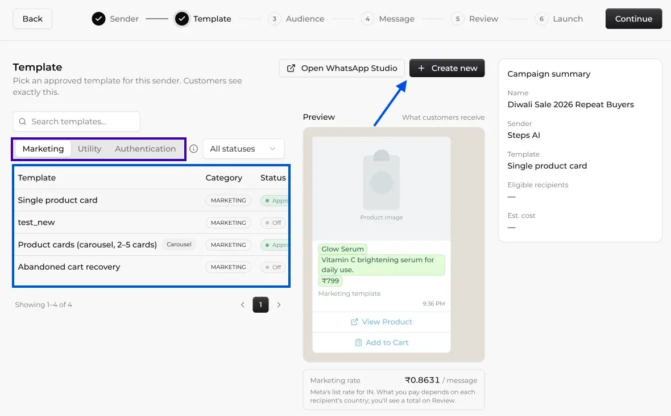Click Off status in Abandoned cart recovery row
The width and height of the screenshot is (671, 416).
273,267
